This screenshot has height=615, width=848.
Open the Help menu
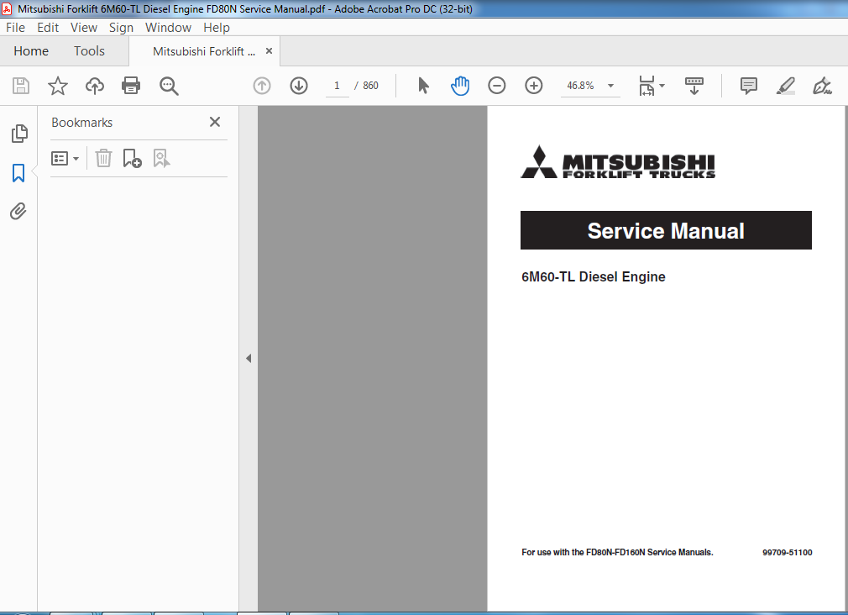217,28
